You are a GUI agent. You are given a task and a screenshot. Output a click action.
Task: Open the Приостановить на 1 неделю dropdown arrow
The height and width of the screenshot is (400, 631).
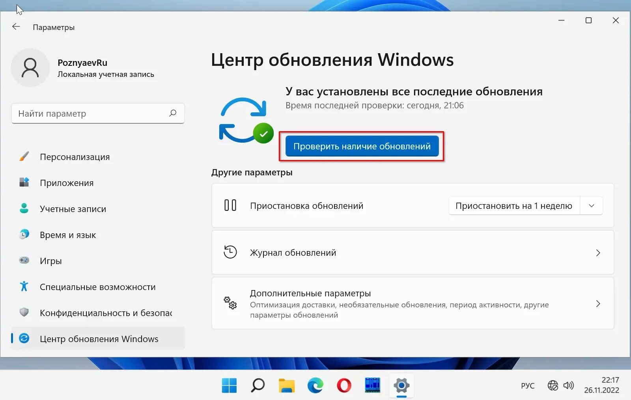[592, 206]
